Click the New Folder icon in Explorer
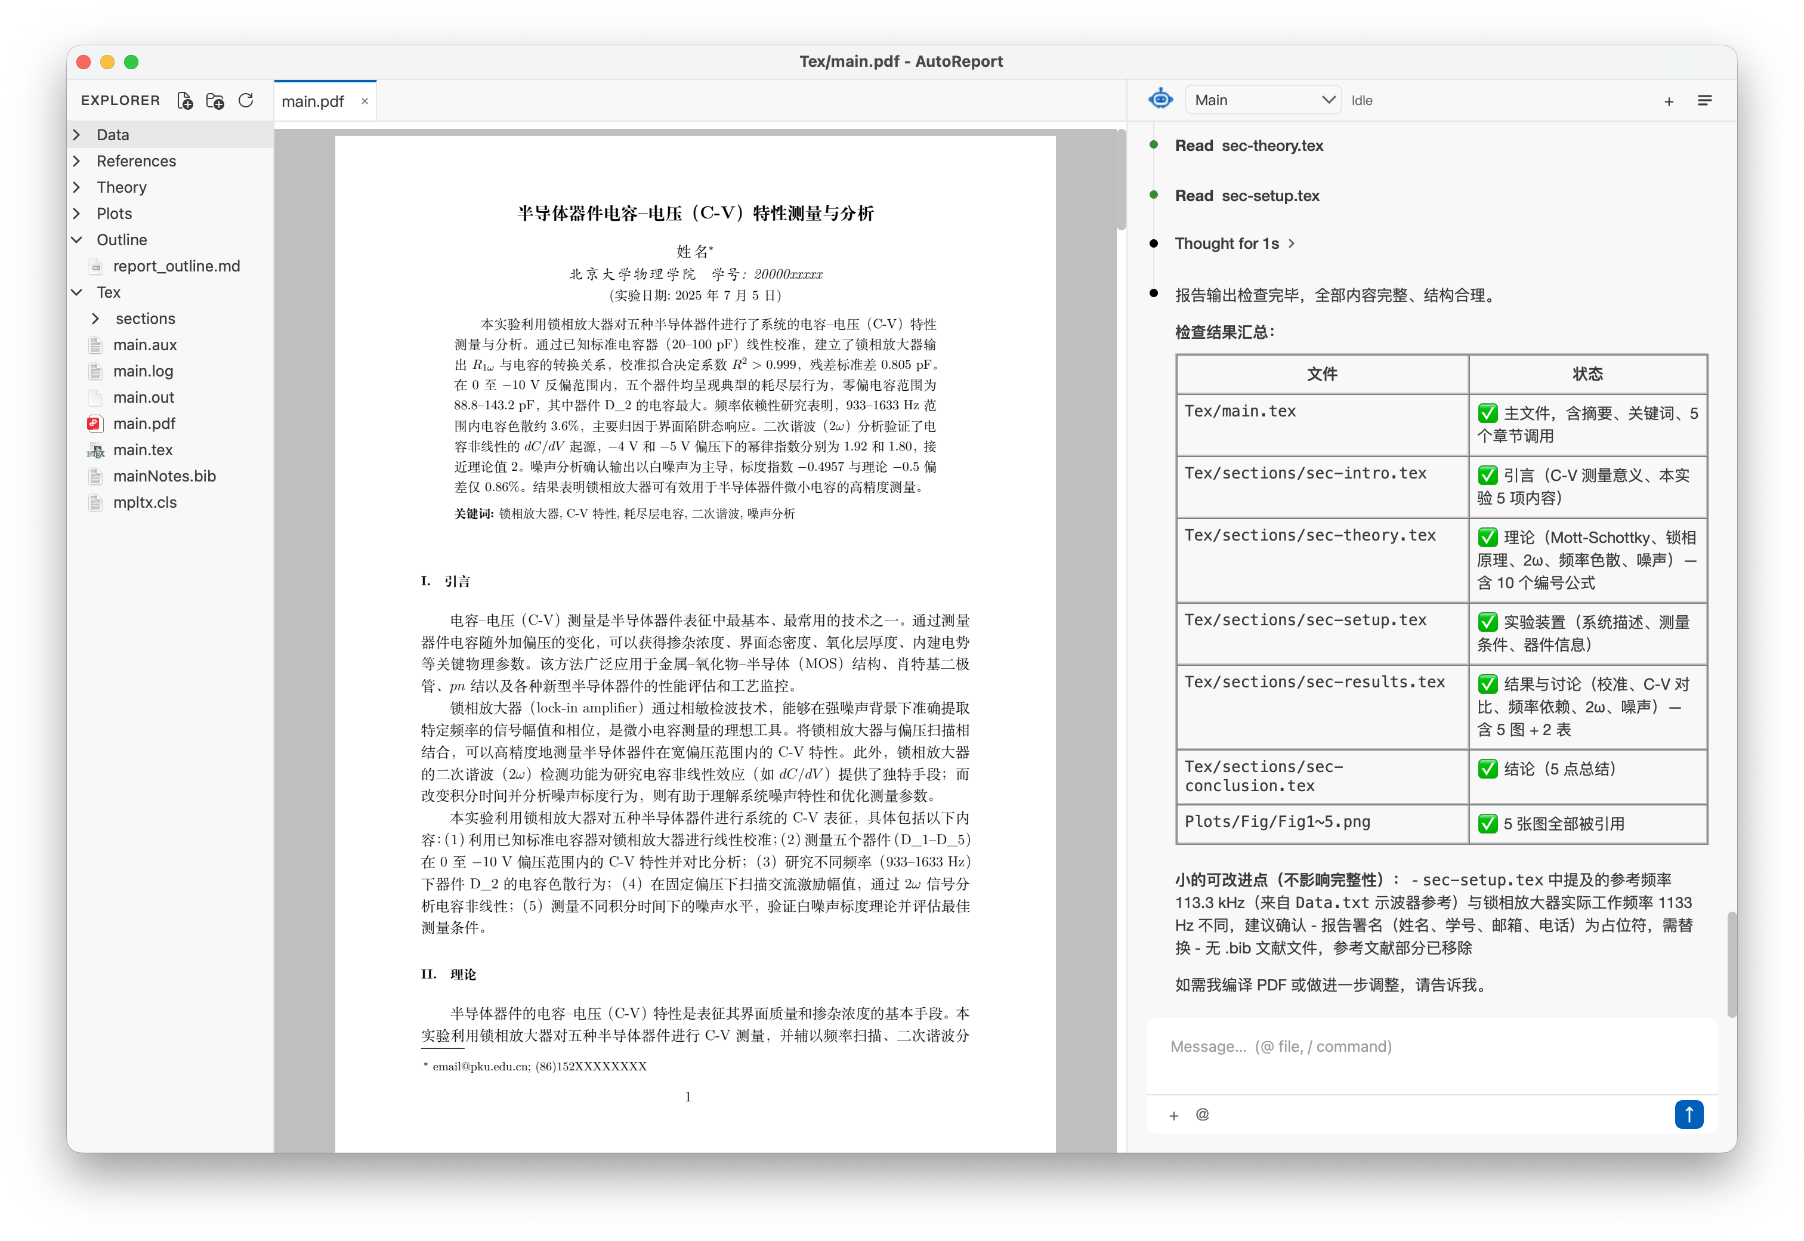1804x1241 pixels. (x=215, y=100)
